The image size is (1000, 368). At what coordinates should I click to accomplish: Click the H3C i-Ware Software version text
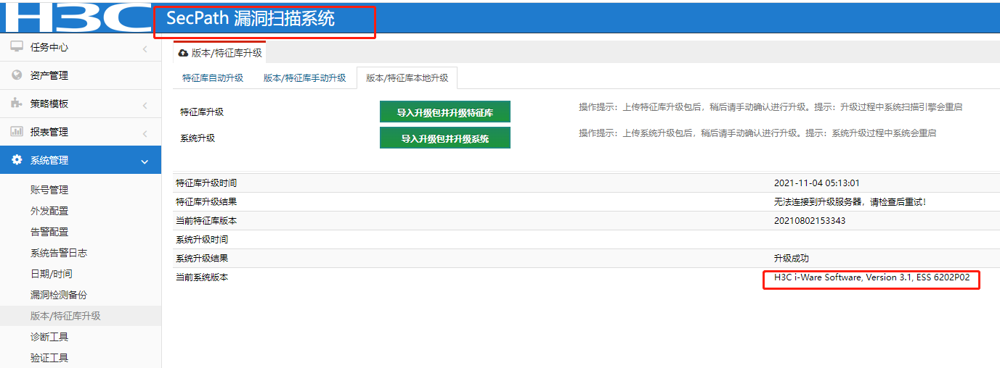(874, 277)
